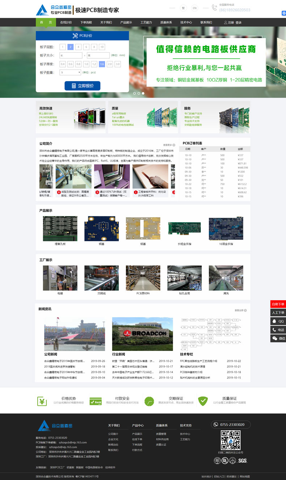
Task: Click the user icon next to 注册
Action: [226, 22]
